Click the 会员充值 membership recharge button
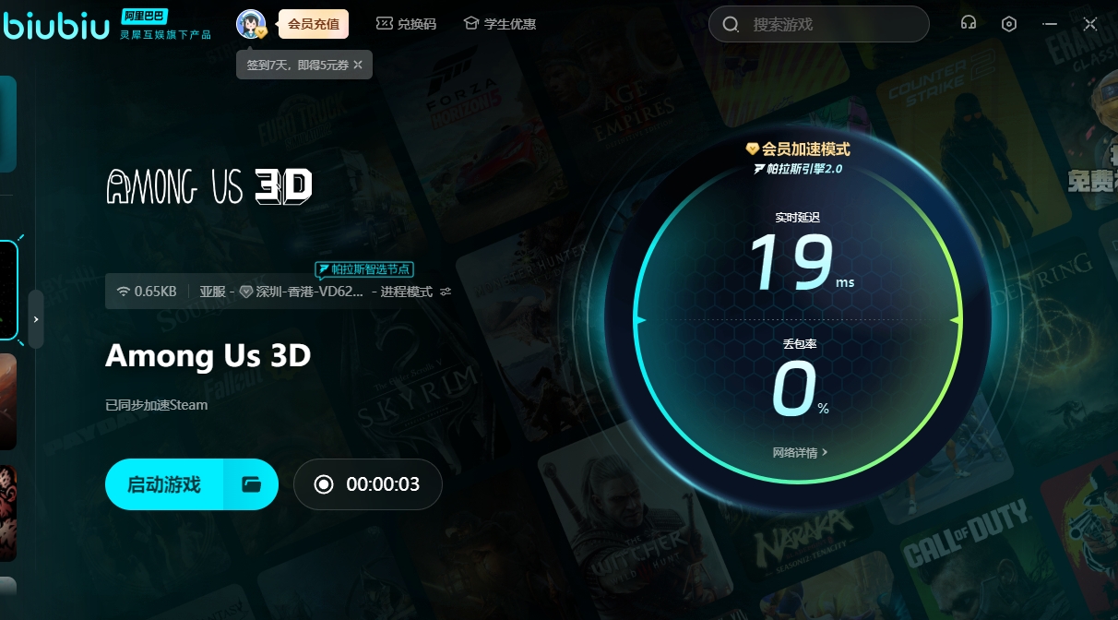 [x=313, y=24]
